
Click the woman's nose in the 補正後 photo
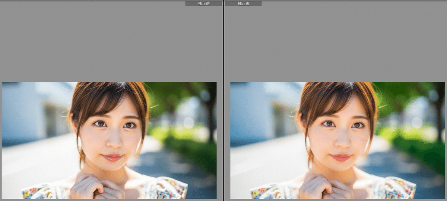(343, 140)
